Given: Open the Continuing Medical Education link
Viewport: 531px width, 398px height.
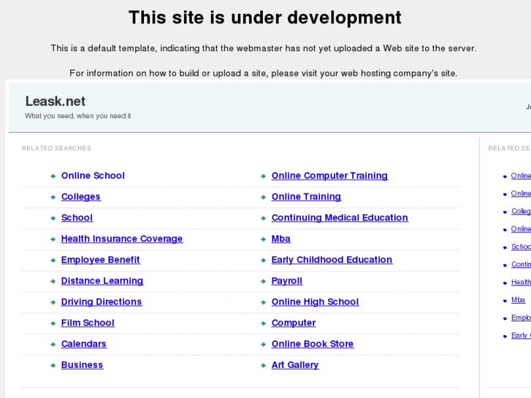Looking at the screenshot, I should 340,218.
